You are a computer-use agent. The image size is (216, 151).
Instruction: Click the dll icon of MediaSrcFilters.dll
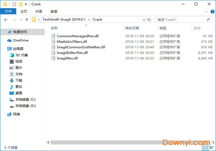(x=53, y=42)
